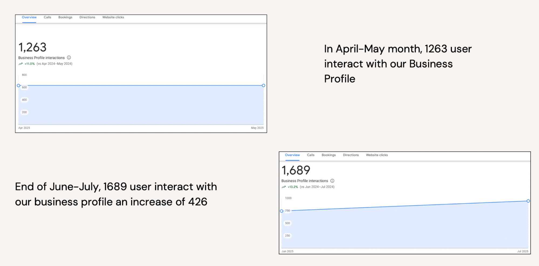Open Calls tab in top chart

point(47,17)
